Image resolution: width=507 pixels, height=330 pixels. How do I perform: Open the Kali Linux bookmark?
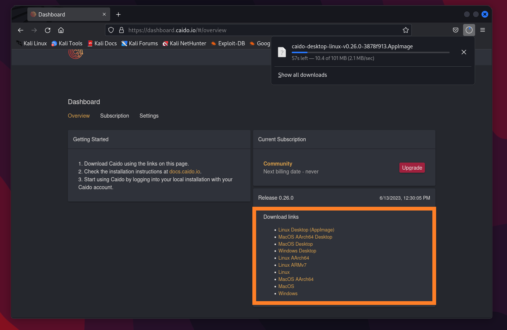31,43
